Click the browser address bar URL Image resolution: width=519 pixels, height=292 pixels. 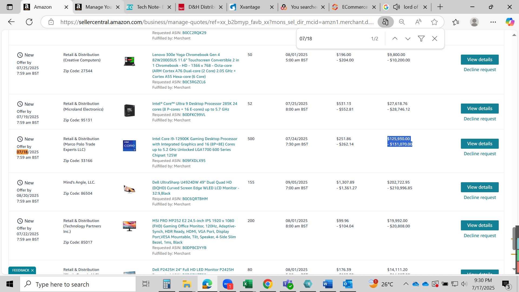pyautogui.click(x=217, y=22)
